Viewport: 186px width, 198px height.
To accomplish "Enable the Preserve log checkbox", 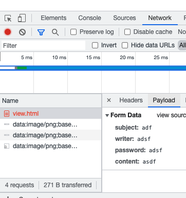I will (73, 32).
